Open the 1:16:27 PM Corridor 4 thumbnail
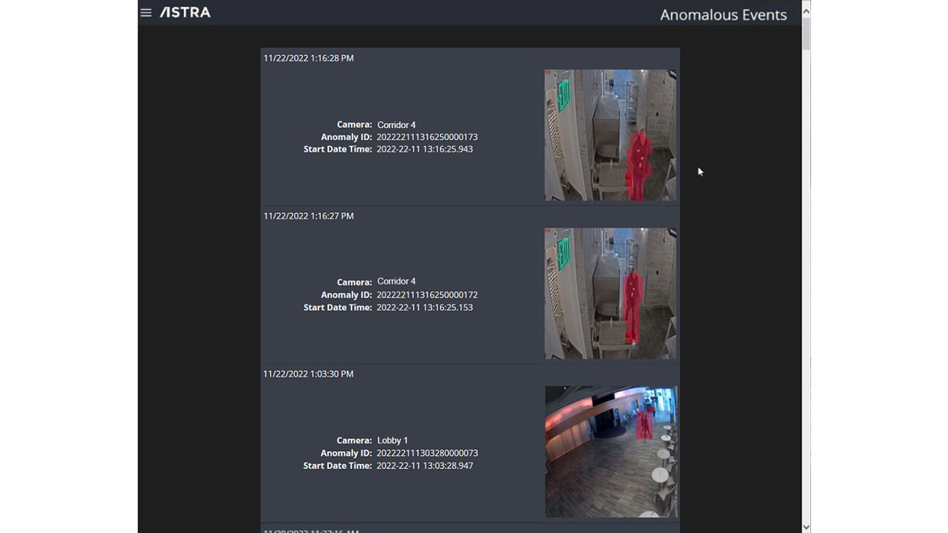Image resolution: width=948 pixels, height=533 pixels. tap(610, 293)
